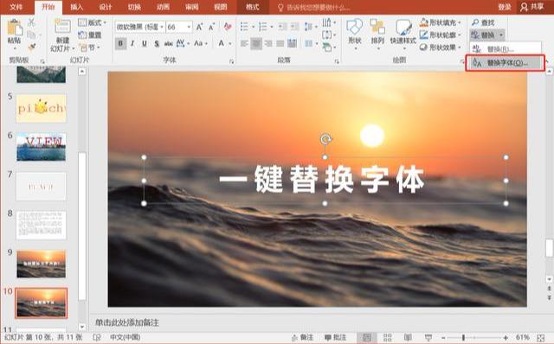Decrease font size with smaller A icon

coord(211,27)
